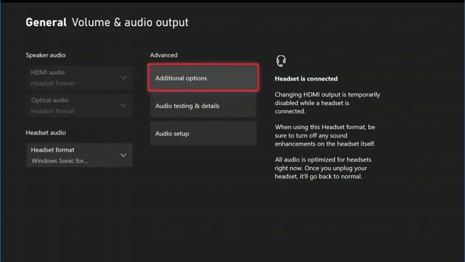
Task: Open Audio testing & details
Action: pos(203,106)
